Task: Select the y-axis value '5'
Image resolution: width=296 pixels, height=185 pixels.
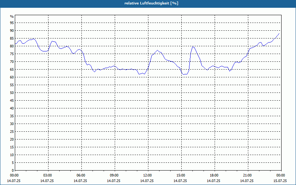Action: pos(13,163)
